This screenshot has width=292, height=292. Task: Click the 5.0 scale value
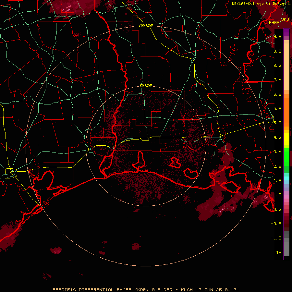[277, 123]
